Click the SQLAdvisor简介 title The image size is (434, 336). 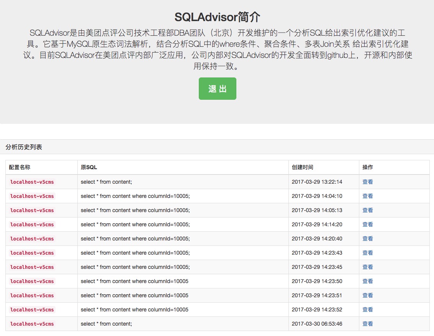pos(217,17)
